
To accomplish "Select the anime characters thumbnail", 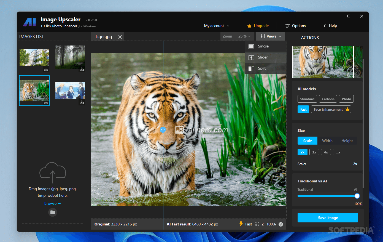I will (x=70, y=90).
